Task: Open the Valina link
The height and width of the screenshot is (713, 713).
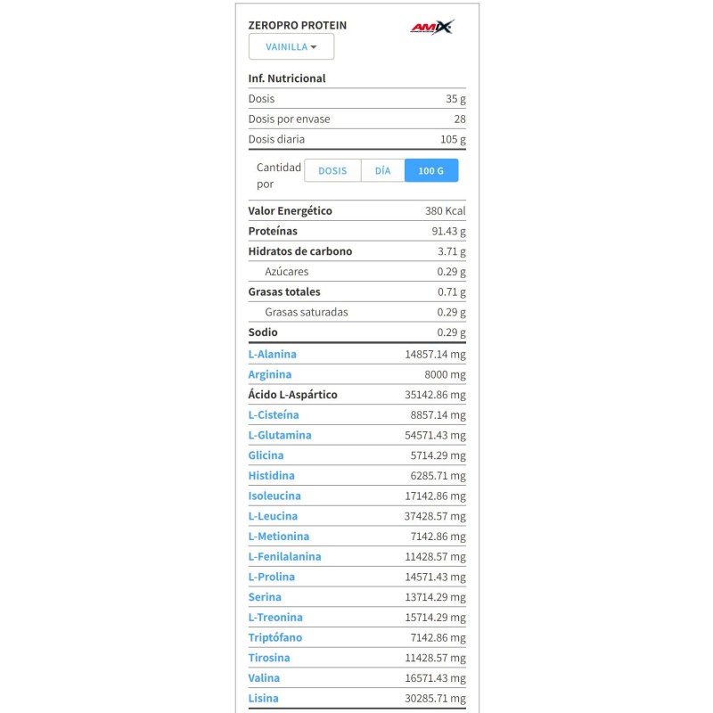Action: point(264,678)
